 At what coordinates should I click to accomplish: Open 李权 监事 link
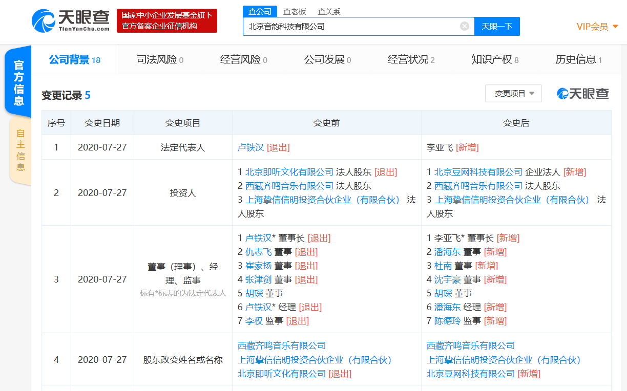tap(254, 321)
